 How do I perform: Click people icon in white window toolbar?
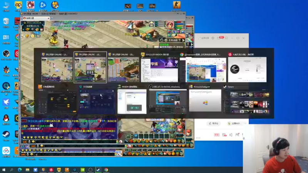237,135
